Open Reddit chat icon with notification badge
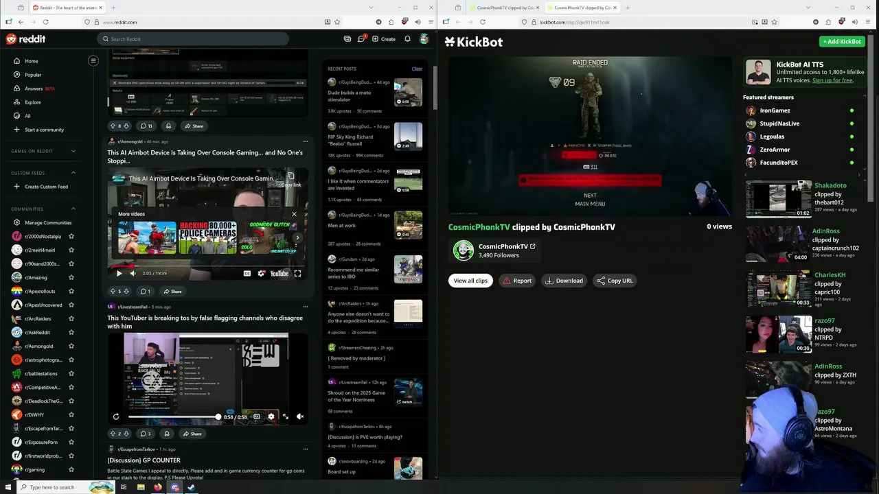The height and width of the screenshot is (494, 879). tap(361, 39)
